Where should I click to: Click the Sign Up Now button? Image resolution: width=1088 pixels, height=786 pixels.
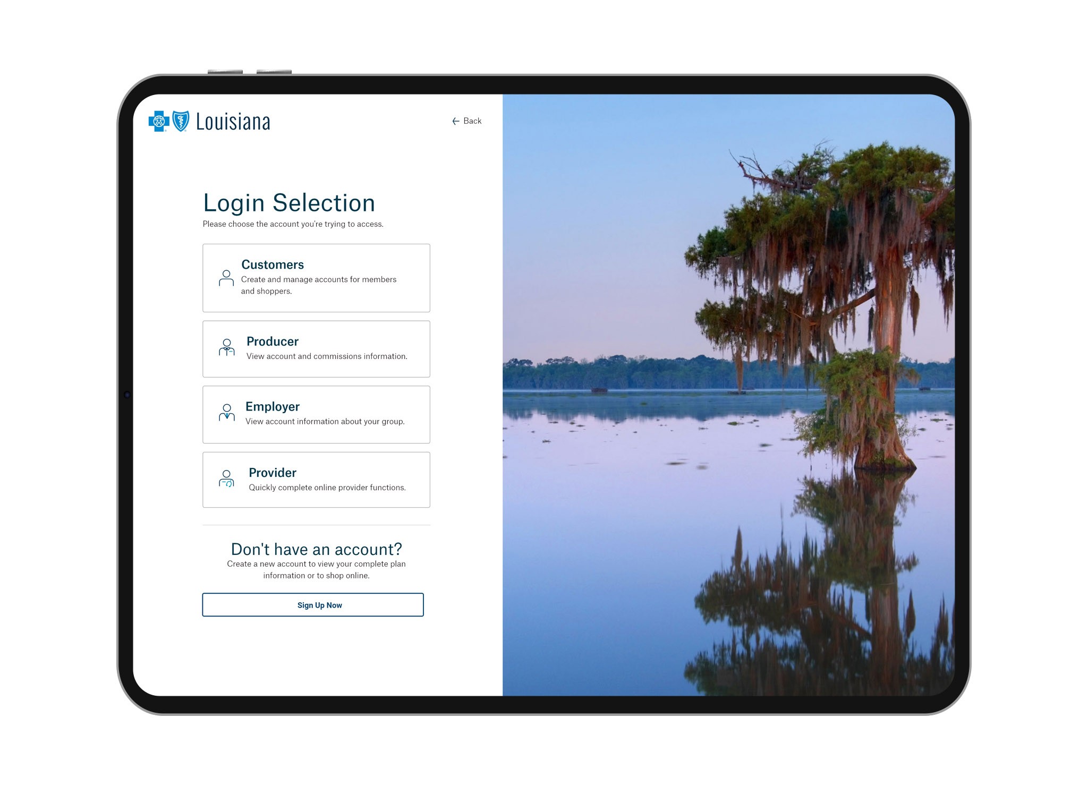click(x=317, y=604)
